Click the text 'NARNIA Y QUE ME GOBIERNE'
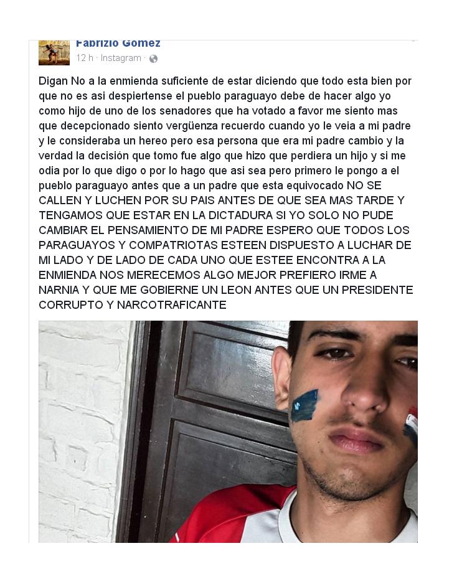 tap(119, 290)
